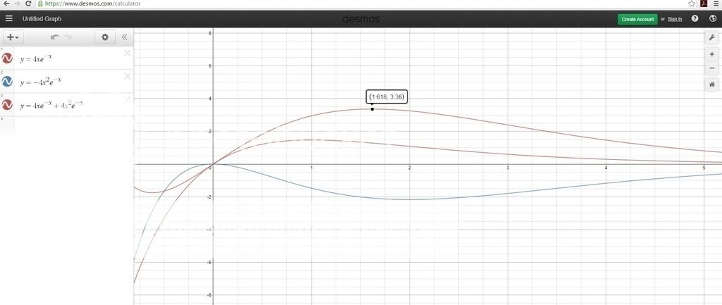Click the Create Account button

(637, 19)
